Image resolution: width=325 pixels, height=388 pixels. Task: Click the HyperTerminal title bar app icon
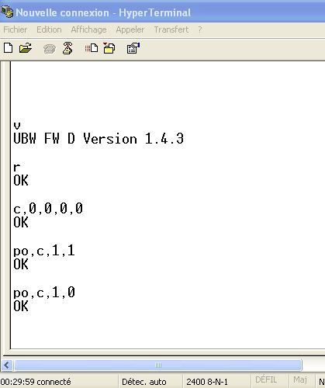point(7,12)
